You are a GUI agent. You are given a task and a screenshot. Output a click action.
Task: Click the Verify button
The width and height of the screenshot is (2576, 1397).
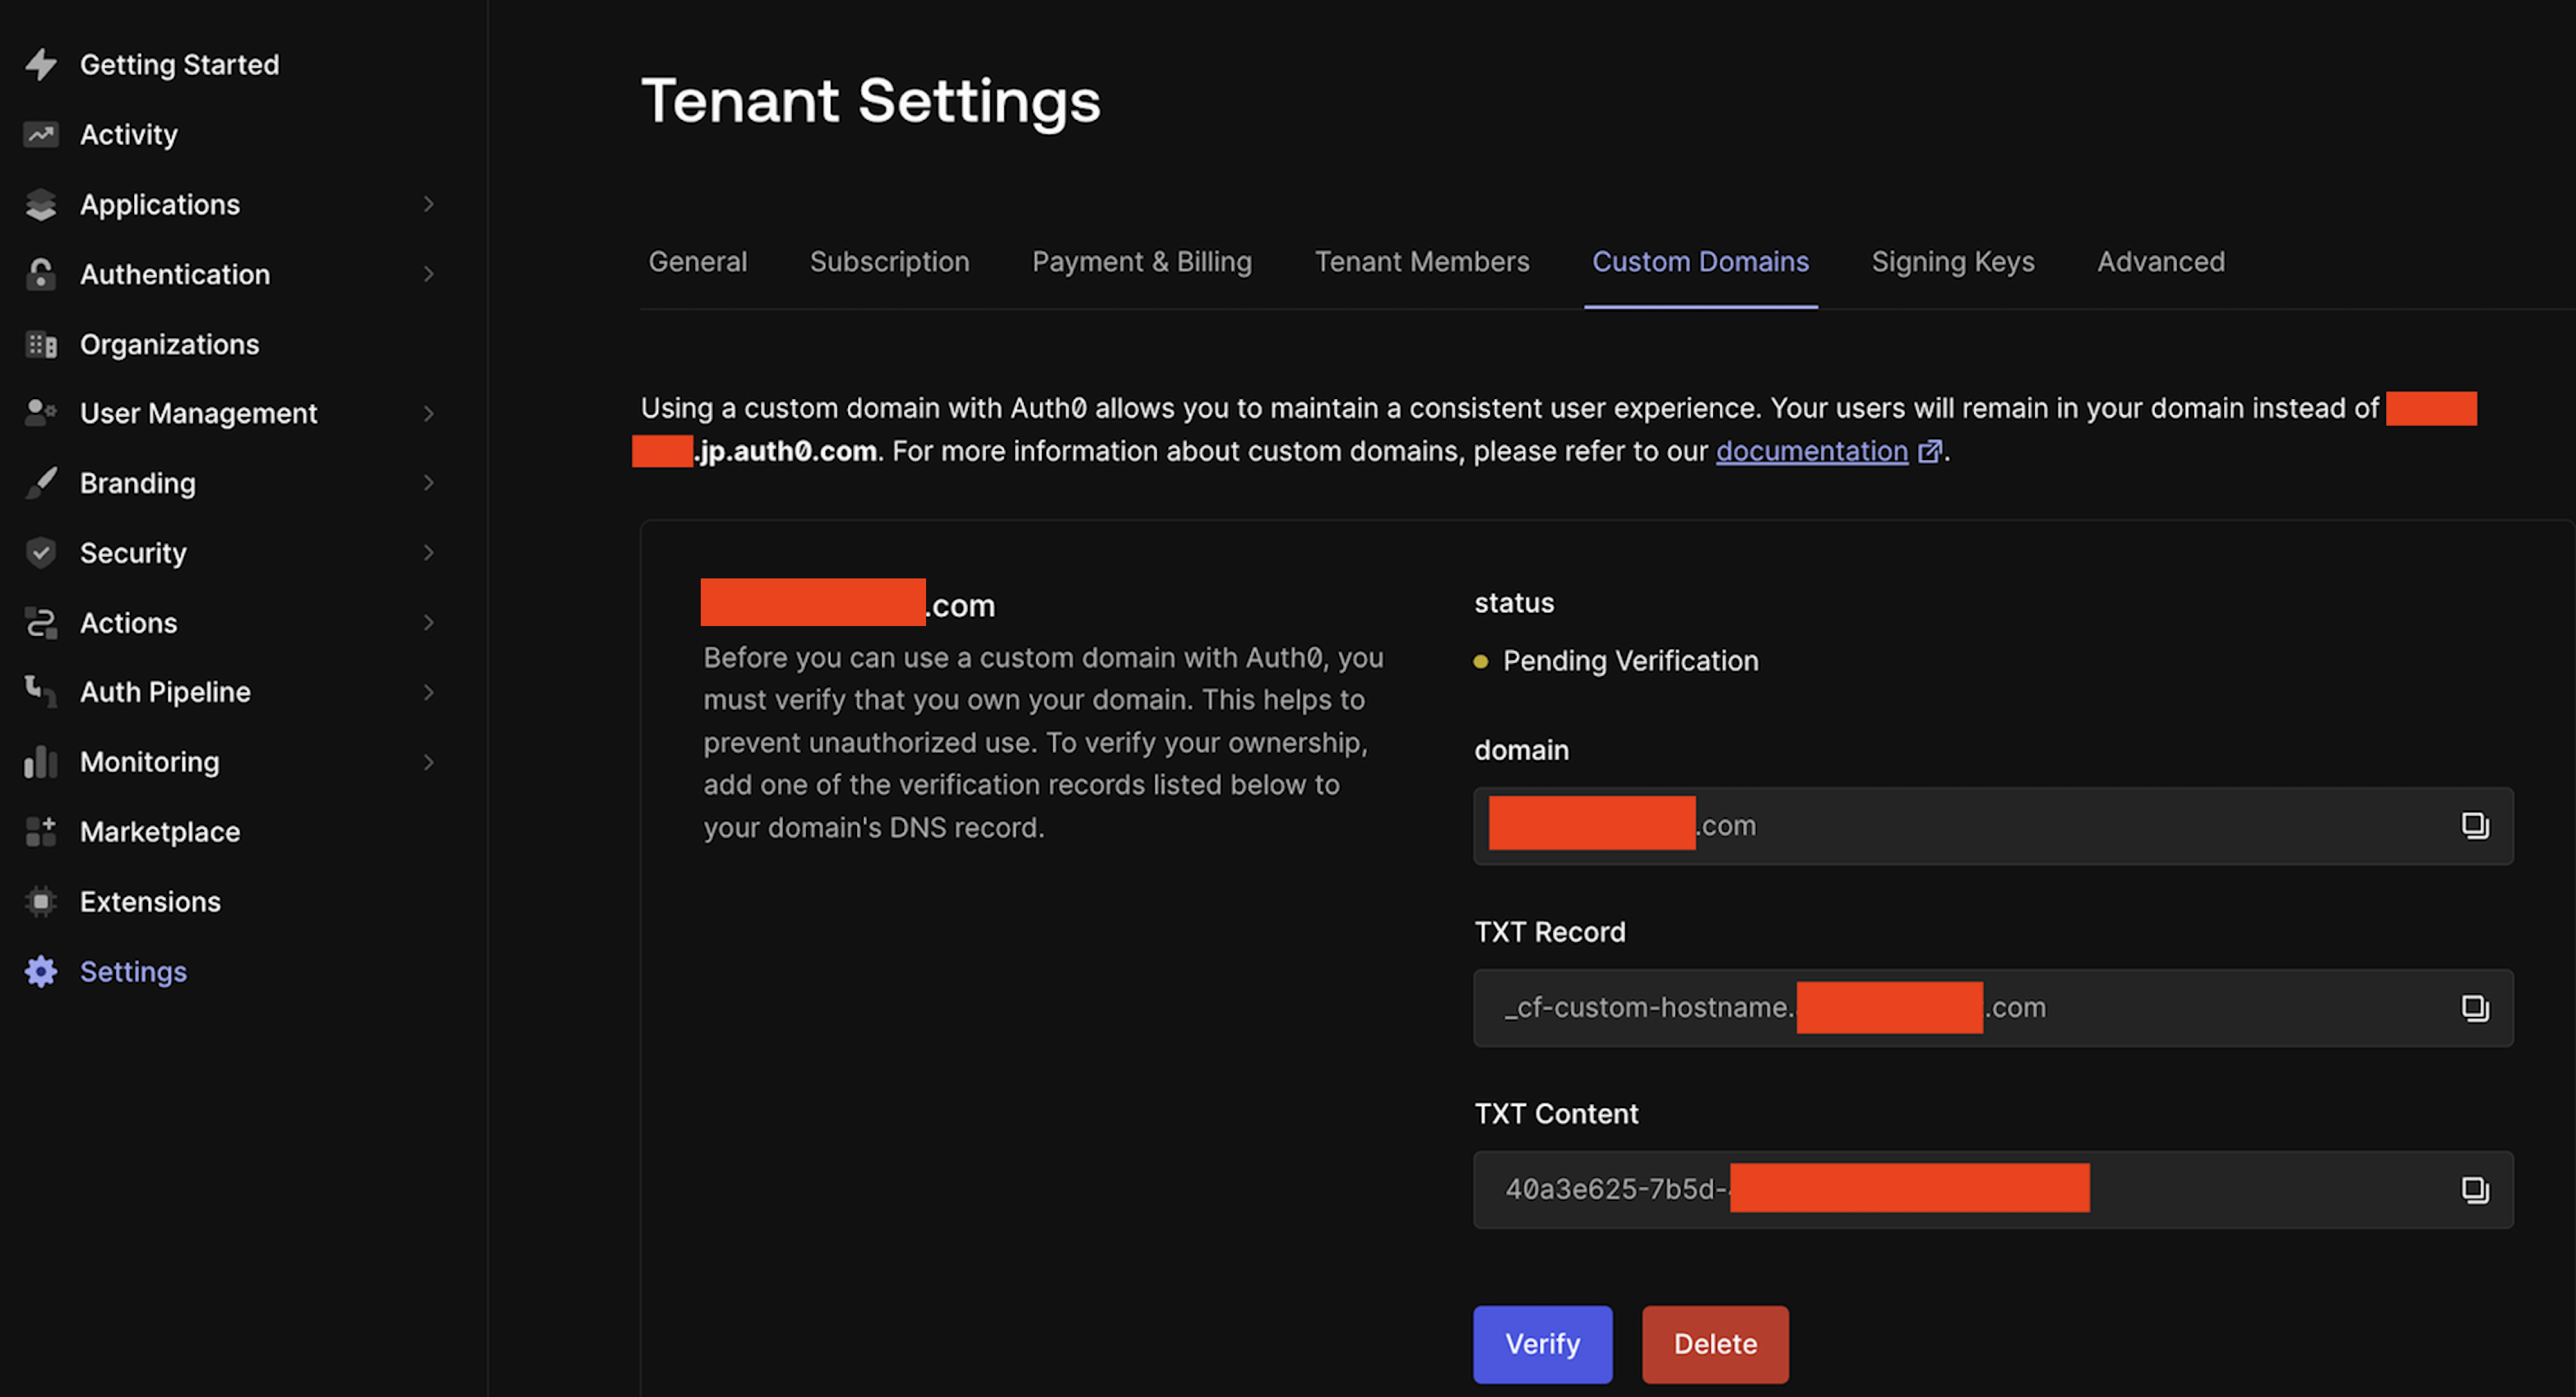1542,1345
